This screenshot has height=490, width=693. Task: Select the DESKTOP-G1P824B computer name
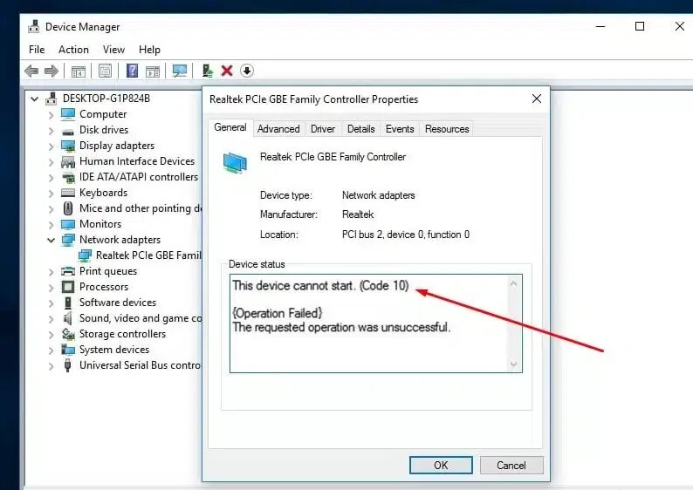(x=106, y=99)
